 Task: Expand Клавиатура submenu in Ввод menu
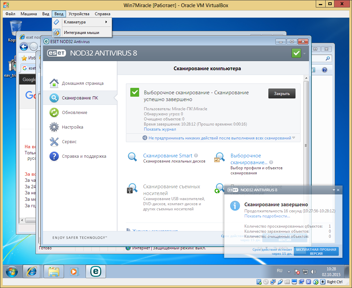point(82,22)
